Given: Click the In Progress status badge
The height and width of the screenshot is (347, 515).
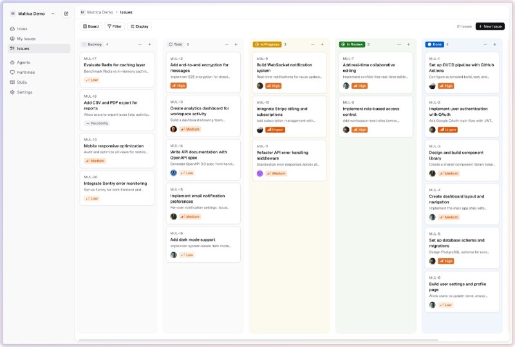Looking at the screenshot, I should (267, 44).
